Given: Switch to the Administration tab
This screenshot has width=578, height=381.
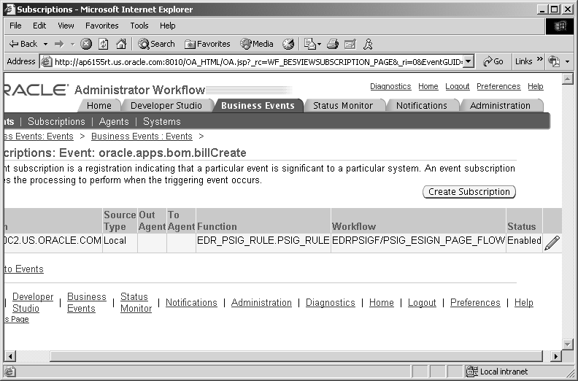Looking at the screenshot, I should [x=500, y=106].
